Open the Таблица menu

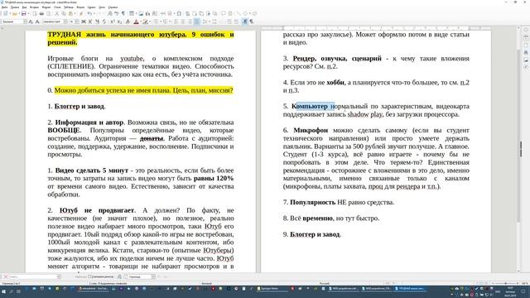[x=68, y=7]
